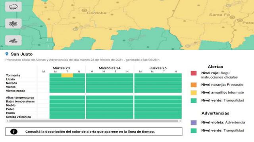
Task: Select the Miércoles 24 column header
Action: (x=110, y=68)
